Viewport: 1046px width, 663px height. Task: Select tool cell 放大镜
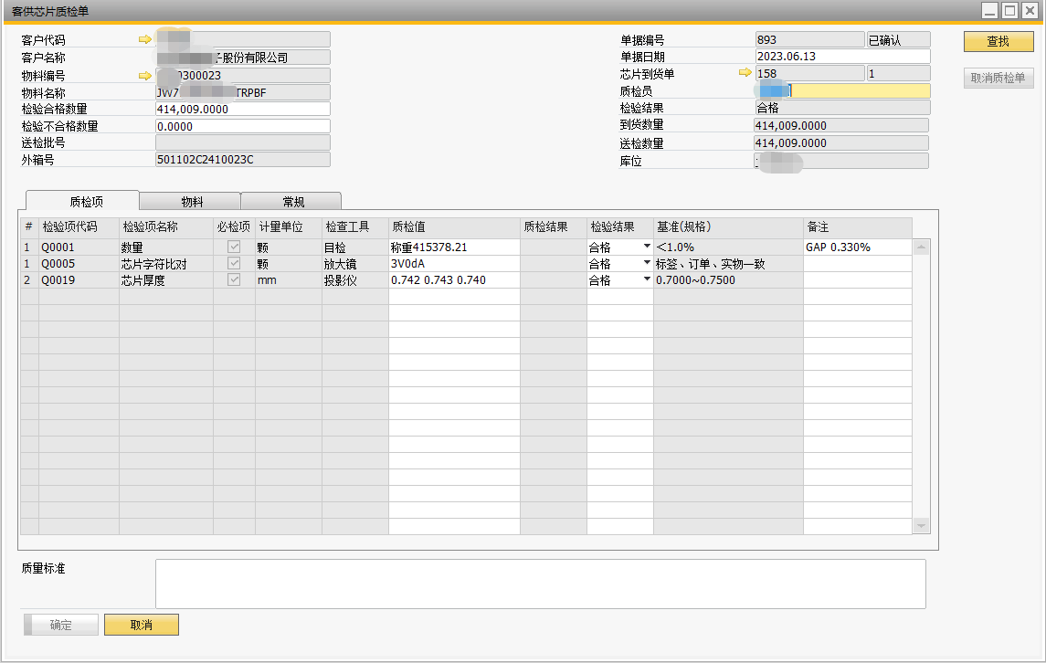click(x=354, y=264)
